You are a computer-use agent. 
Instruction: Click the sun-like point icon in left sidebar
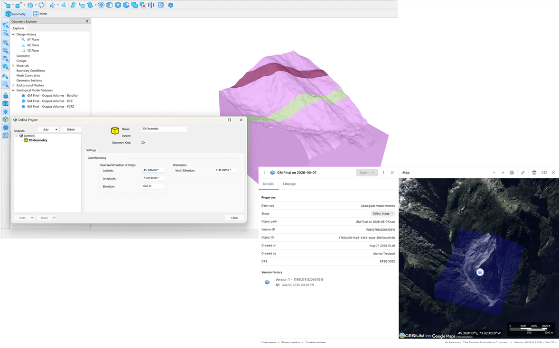point(5,112)
